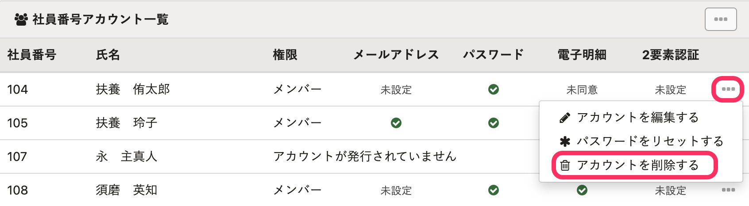Open the row 104 three-dot menu

click(x=728, y=89)
